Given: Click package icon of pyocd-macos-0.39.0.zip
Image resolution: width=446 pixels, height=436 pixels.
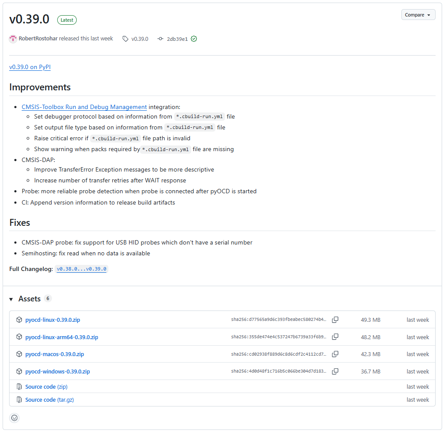Looking at the screenshot, I should point(19,354).
